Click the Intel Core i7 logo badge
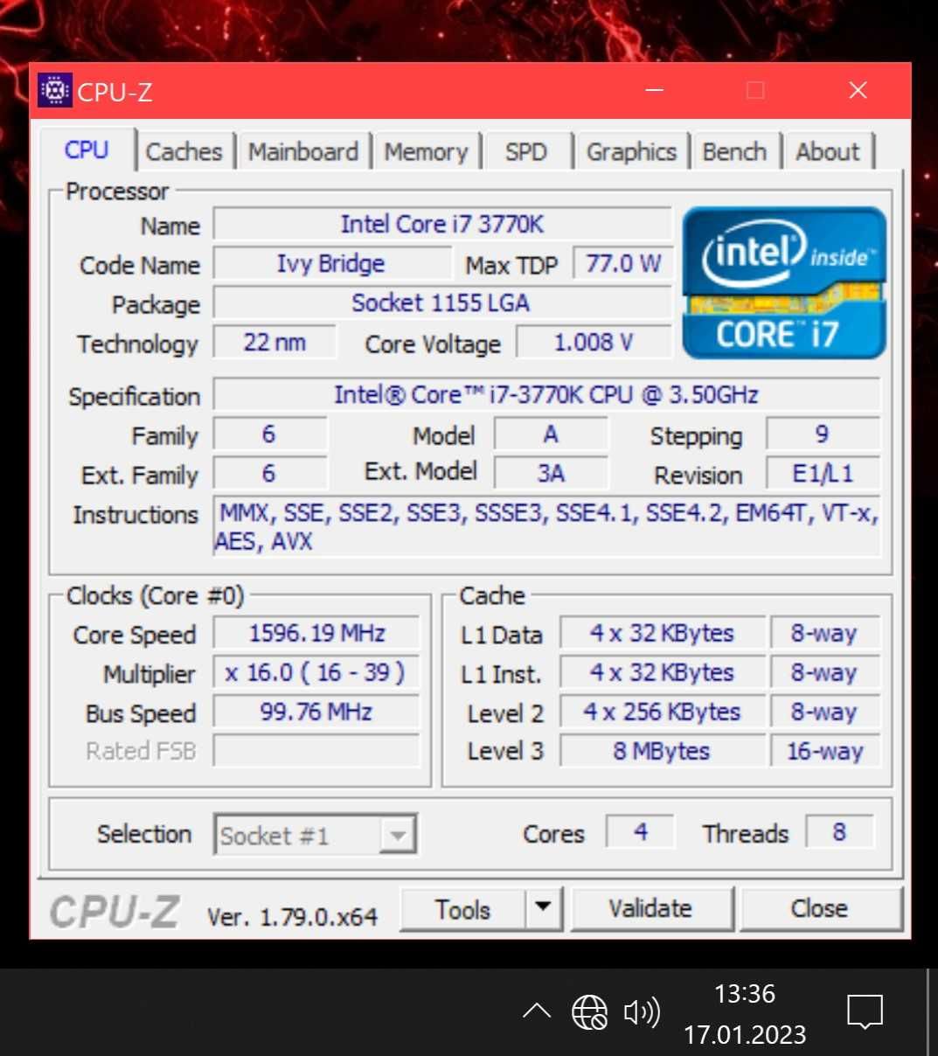938x1056 pixels. (784, 282)
